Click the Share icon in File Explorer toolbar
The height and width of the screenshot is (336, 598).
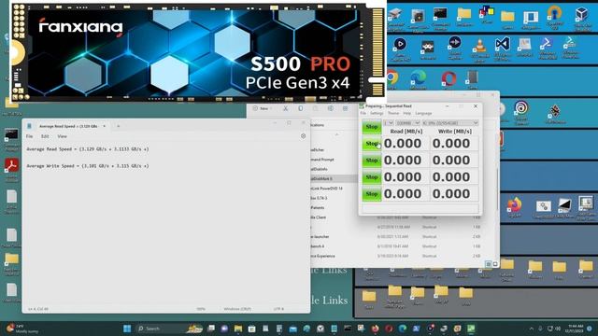click(x=345, y=108)
